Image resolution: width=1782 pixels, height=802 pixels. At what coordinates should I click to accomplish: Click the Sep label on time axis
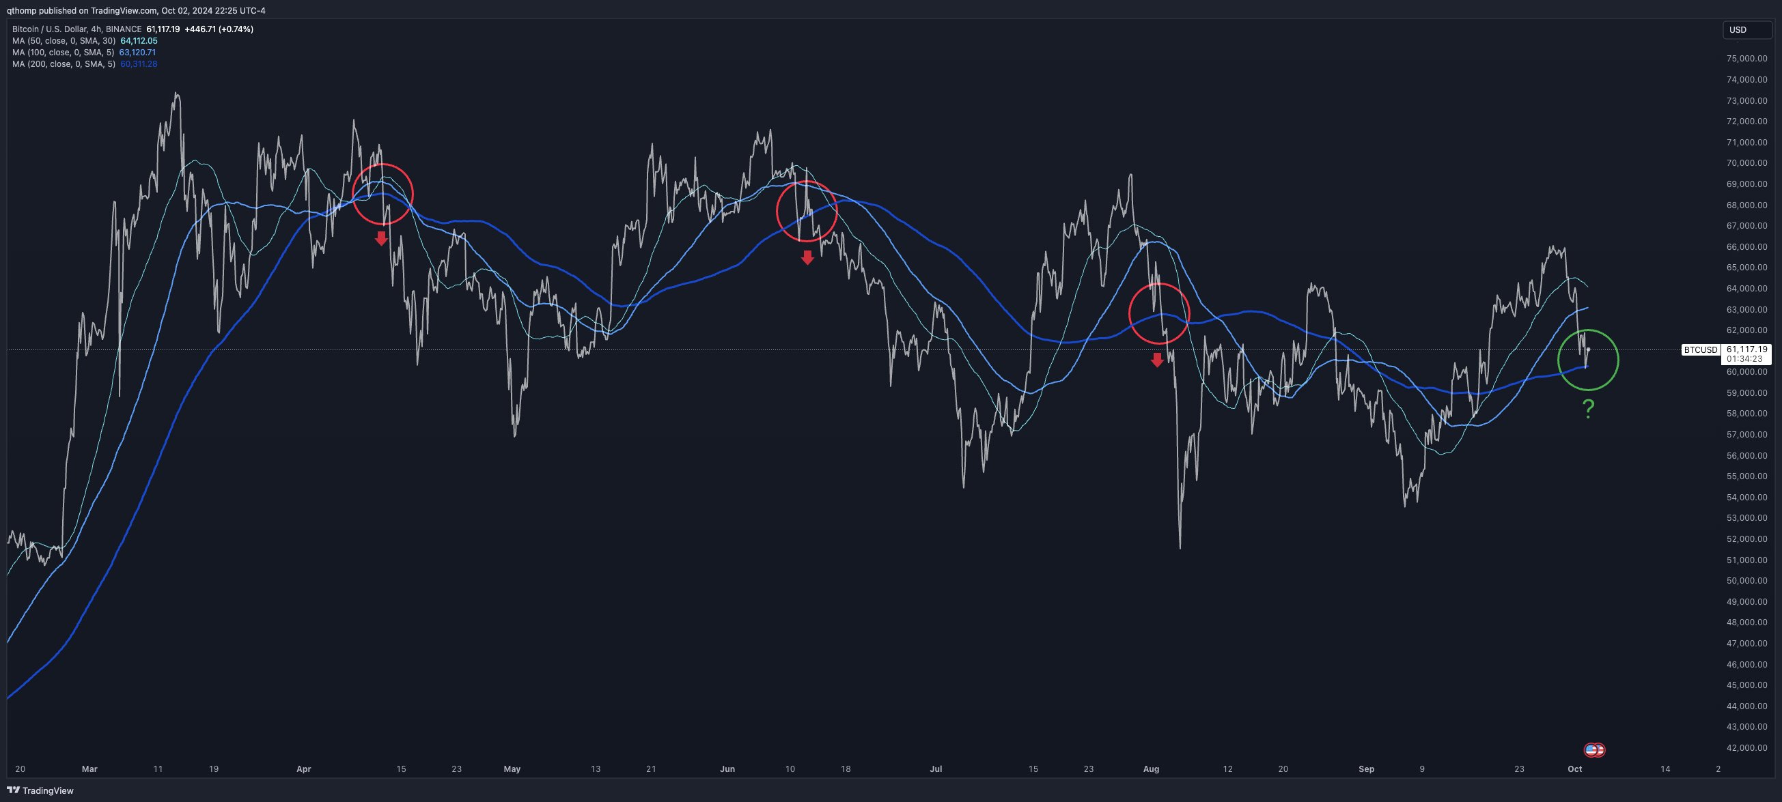click(x=1365, y=769)
